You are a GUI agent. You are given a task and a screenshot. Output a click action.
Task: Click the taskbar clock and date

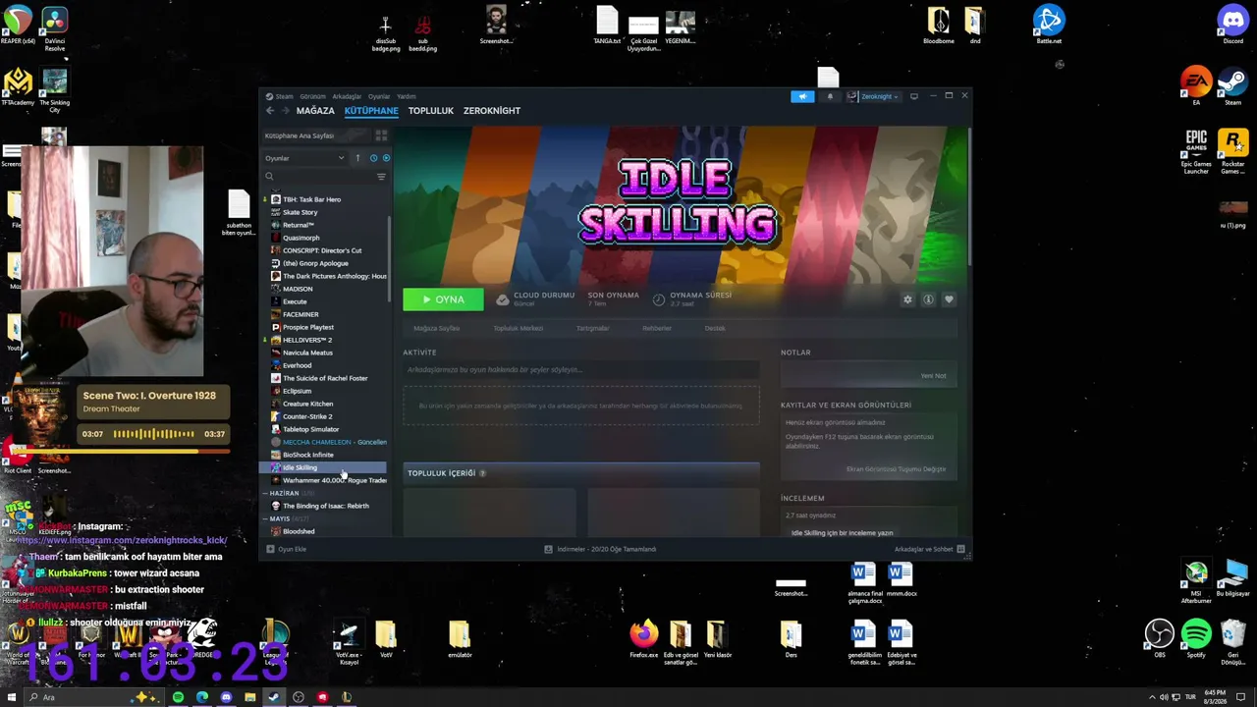pyautogui.click(x=1217, y=697)
